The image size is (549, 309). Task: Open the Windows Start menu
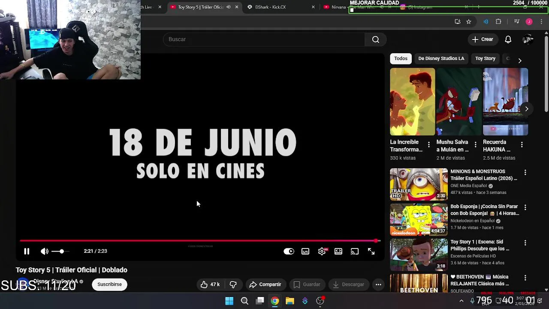[229, 301]
